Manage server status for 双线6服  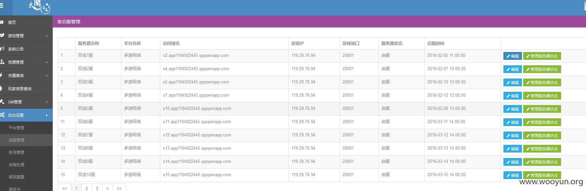coord(542,122)
